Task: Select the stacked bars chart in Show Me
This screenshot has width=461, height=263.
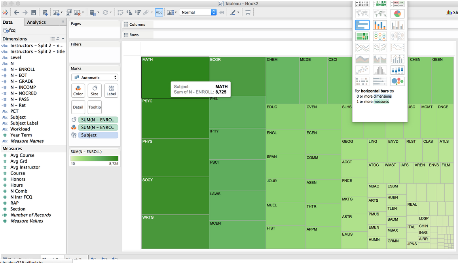Action: 380,25
